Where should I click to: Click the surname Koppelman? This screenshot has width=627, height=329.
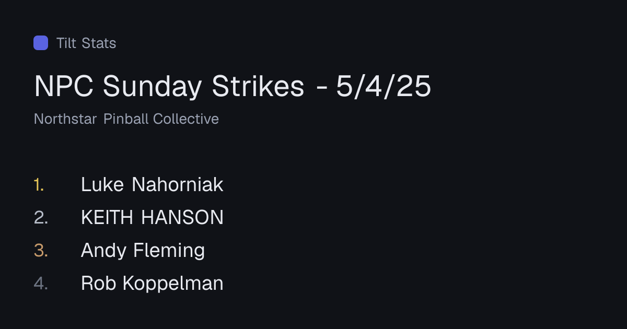point(173,284)
